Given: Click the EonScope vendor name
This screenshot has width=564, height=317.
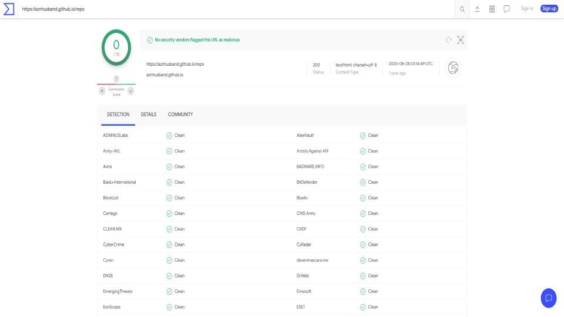Looking at the screenshot, I should coord(112,307).
